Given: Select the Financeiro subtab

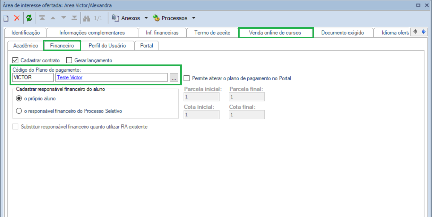Looking at the screenshot, I should (62, 46).
